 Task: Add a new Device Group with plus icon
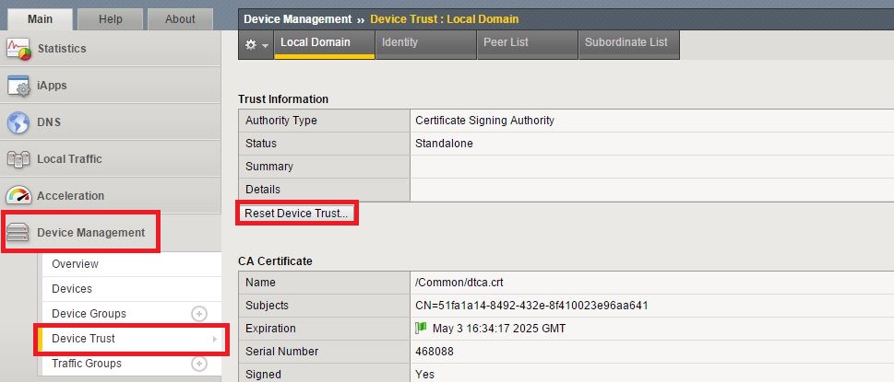click(198, 314)
